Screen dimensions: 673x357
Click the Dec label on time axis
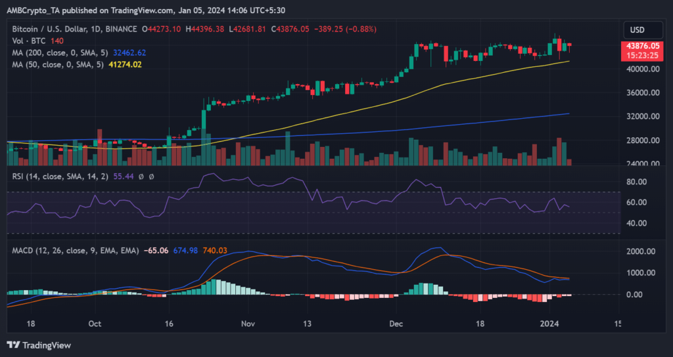396,324
